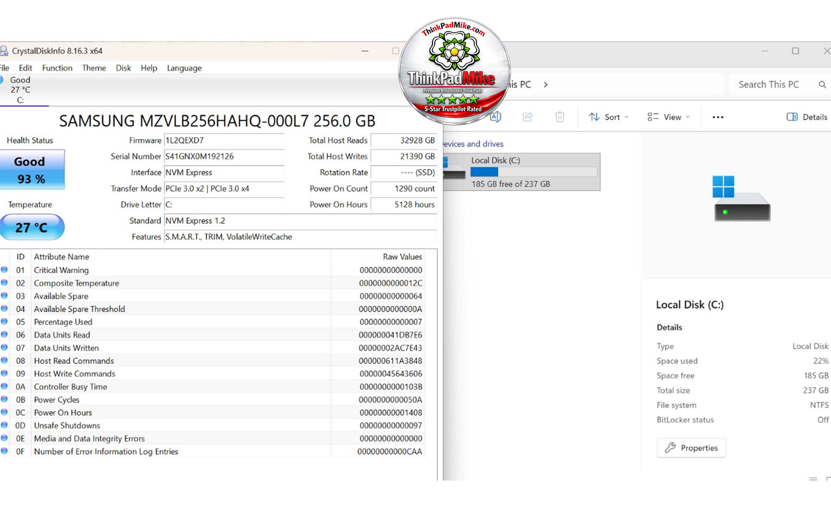Click the status orb for Unsafe Shutdowns

pyautogui.click(x=5, y=425)
